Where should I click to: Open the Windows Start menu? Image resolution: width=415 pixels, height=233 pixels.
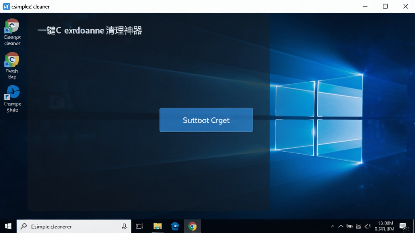pos(8,227)
